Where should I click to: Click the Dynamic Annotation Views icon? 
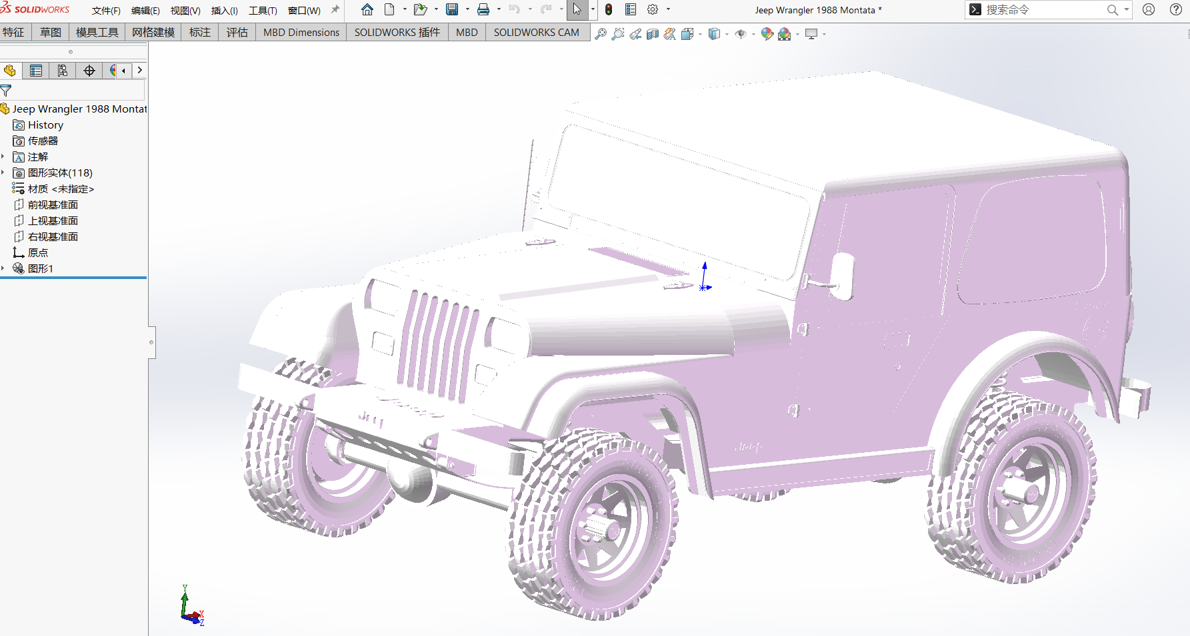pos(670,34)
